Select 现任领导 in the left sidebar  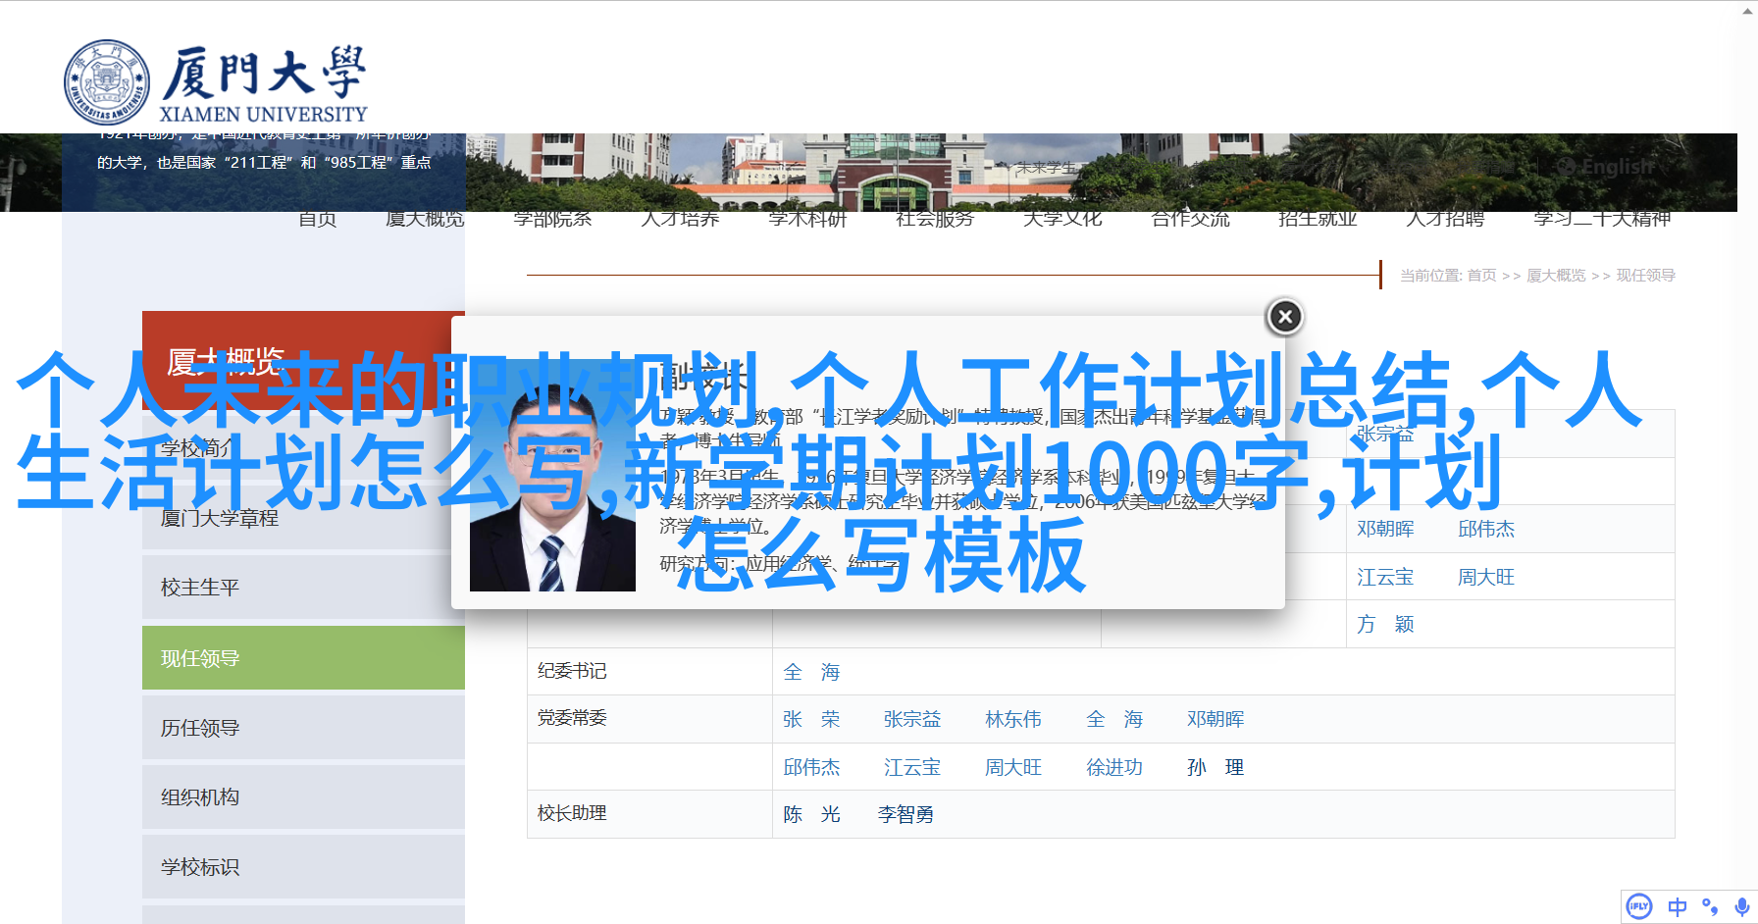pyautogui.click(x=200, y=658)
